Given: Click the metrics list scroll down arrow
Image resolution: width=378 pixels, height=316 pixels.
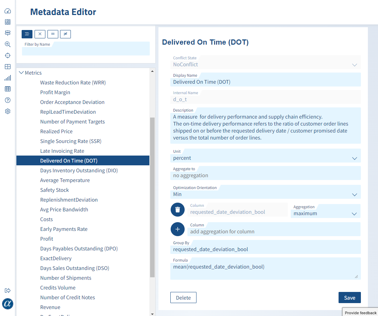Looking at the screenshot, I should [x=152, y=314].
